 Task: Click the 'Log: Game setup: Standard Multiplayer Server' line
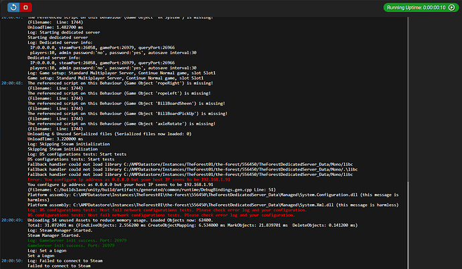tap(121, 73)
